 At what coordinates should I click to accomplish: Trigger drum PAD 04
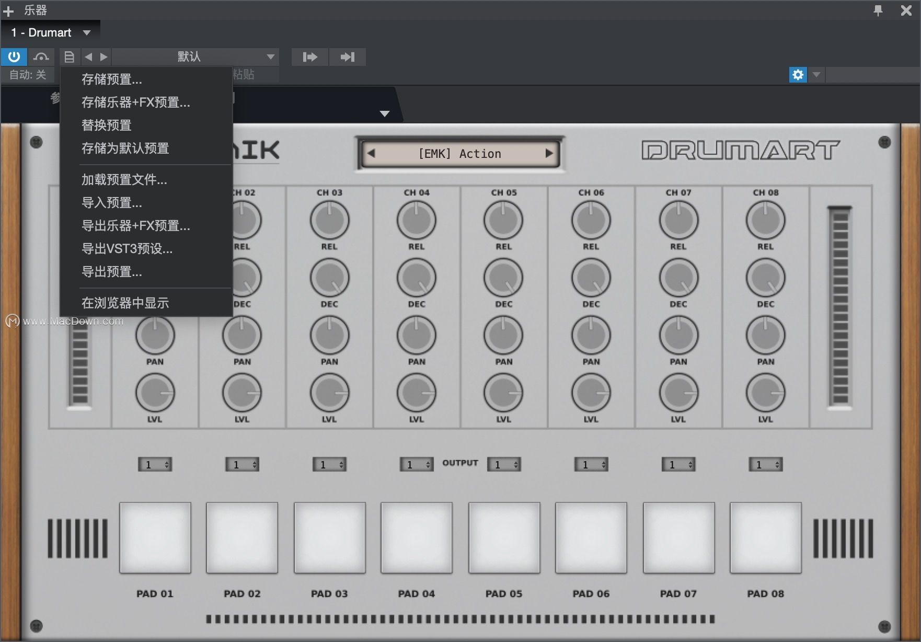(417, 538)
